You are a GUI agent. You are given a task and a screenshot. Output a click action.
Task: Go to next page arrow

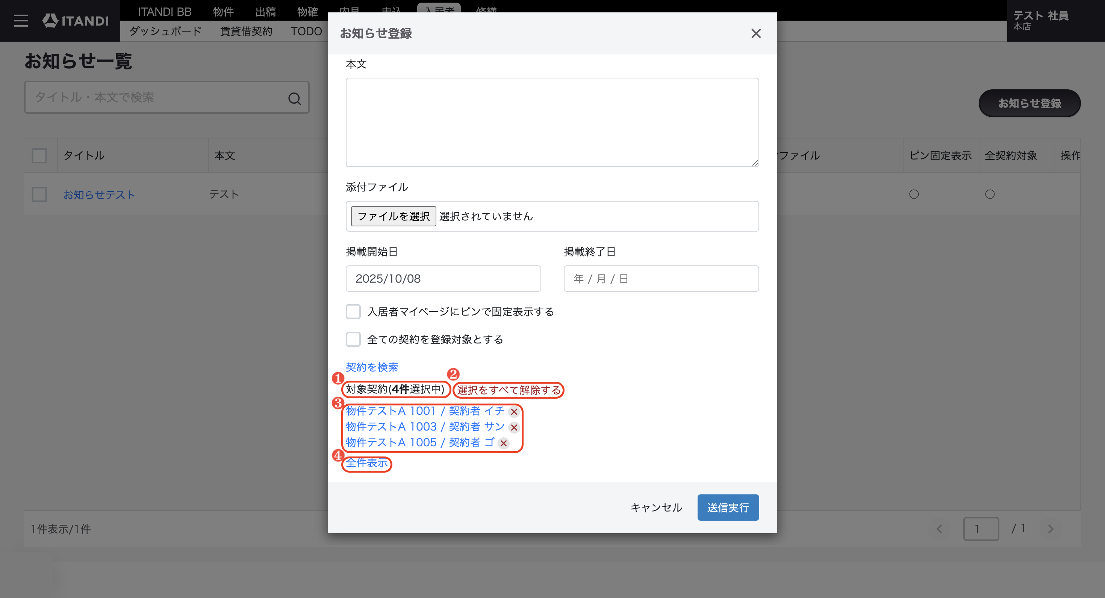point(1051,529)
